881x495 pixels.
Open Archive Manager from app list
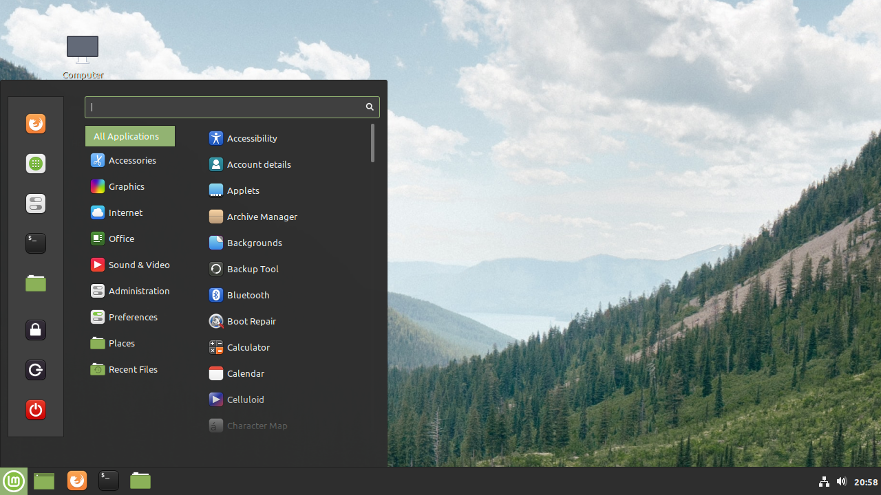coord(262,217)
